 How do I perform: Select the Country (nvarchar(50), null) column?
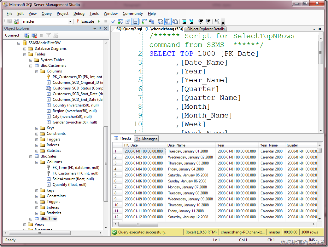[x=75, y=105]
